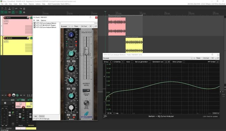The image size is (226, 131).
Task: Pin the EQ Curve Analyzer window
Action: (x=212, y=55)
